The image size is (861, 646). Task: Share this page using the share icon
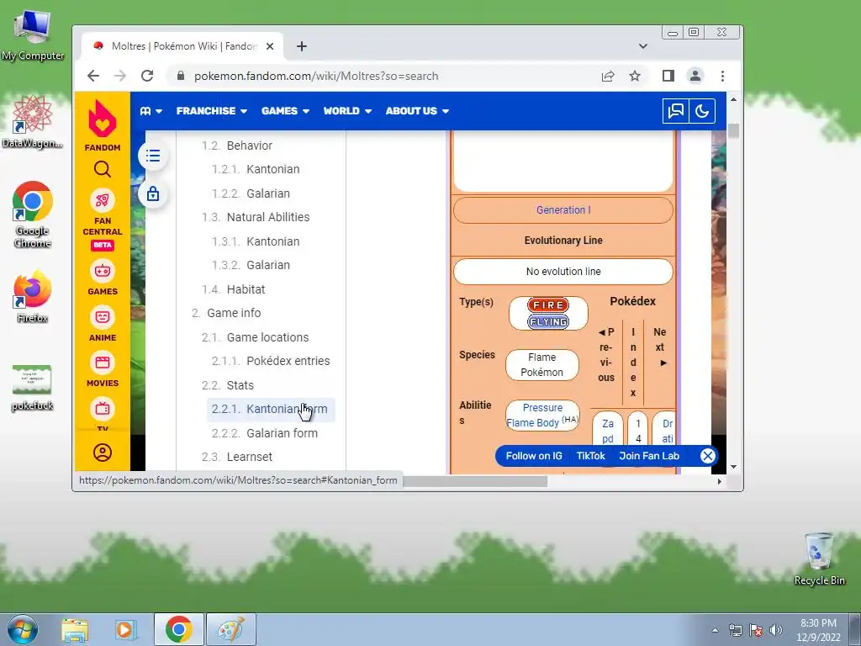point(608,76)
